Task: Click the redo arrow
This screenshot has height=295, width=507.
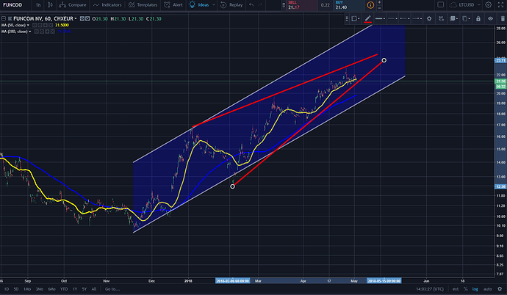Action: click(260, 5)
